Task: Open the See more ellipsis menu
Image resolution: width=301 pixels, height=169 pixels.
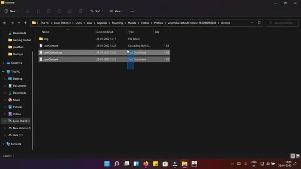Action: tap(133, 11)
